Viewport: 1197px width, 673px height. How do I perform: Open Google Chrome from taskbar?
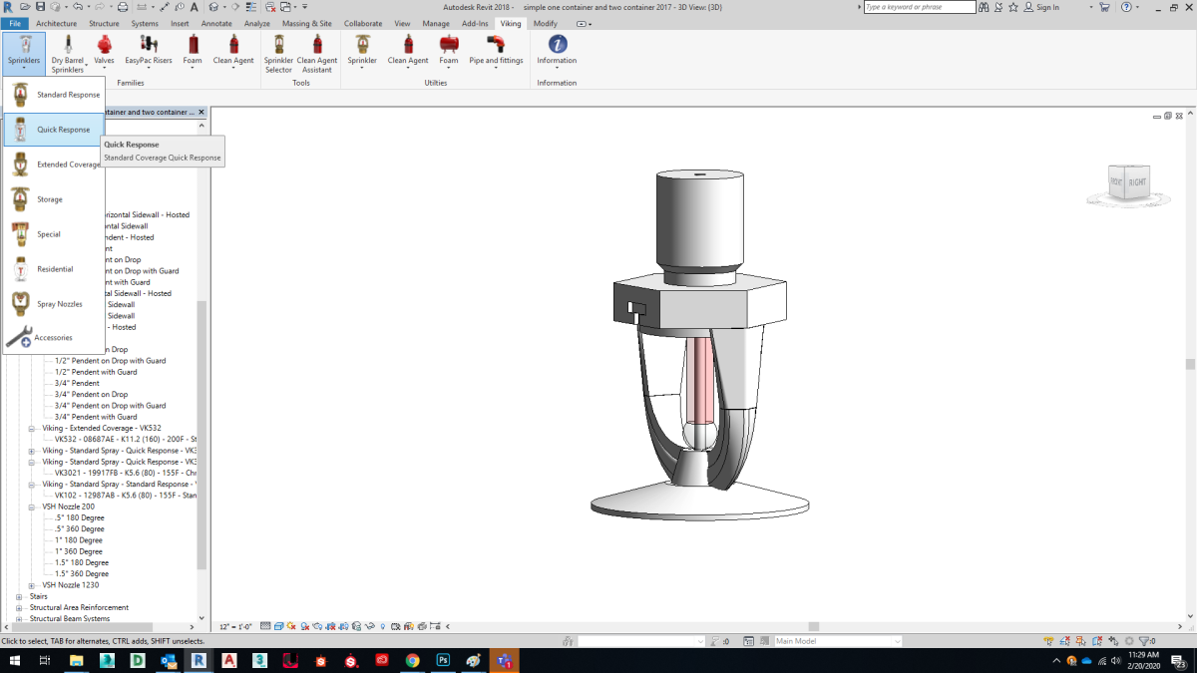pos(412,660)
